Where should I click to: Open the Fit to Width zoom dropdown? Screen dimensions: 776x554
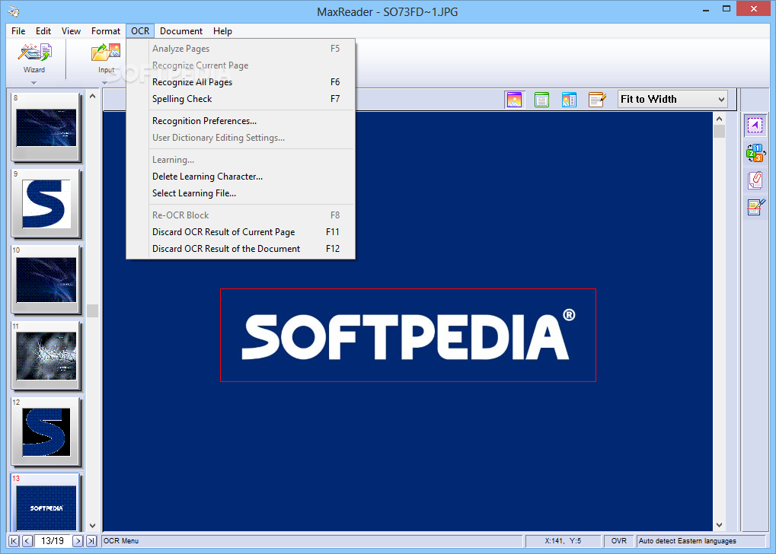672,100
